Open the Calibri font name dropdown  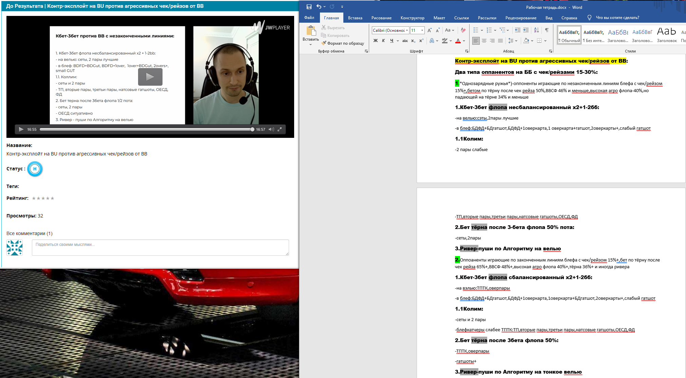point(407,30)
